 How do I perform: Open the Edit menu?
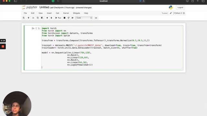coord(33,13)
